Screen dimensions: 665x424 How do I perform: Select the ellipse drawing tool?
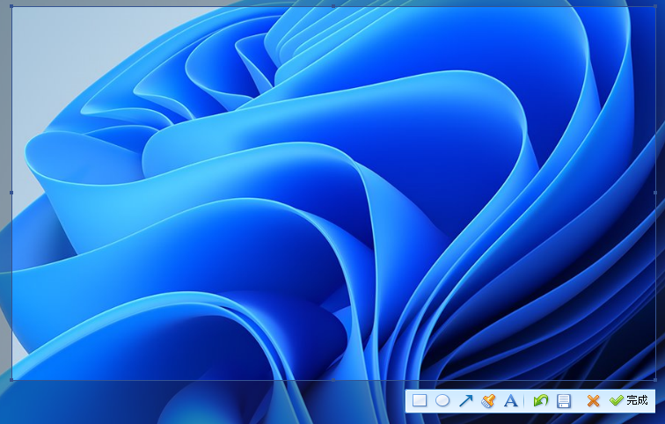[442, 400]
